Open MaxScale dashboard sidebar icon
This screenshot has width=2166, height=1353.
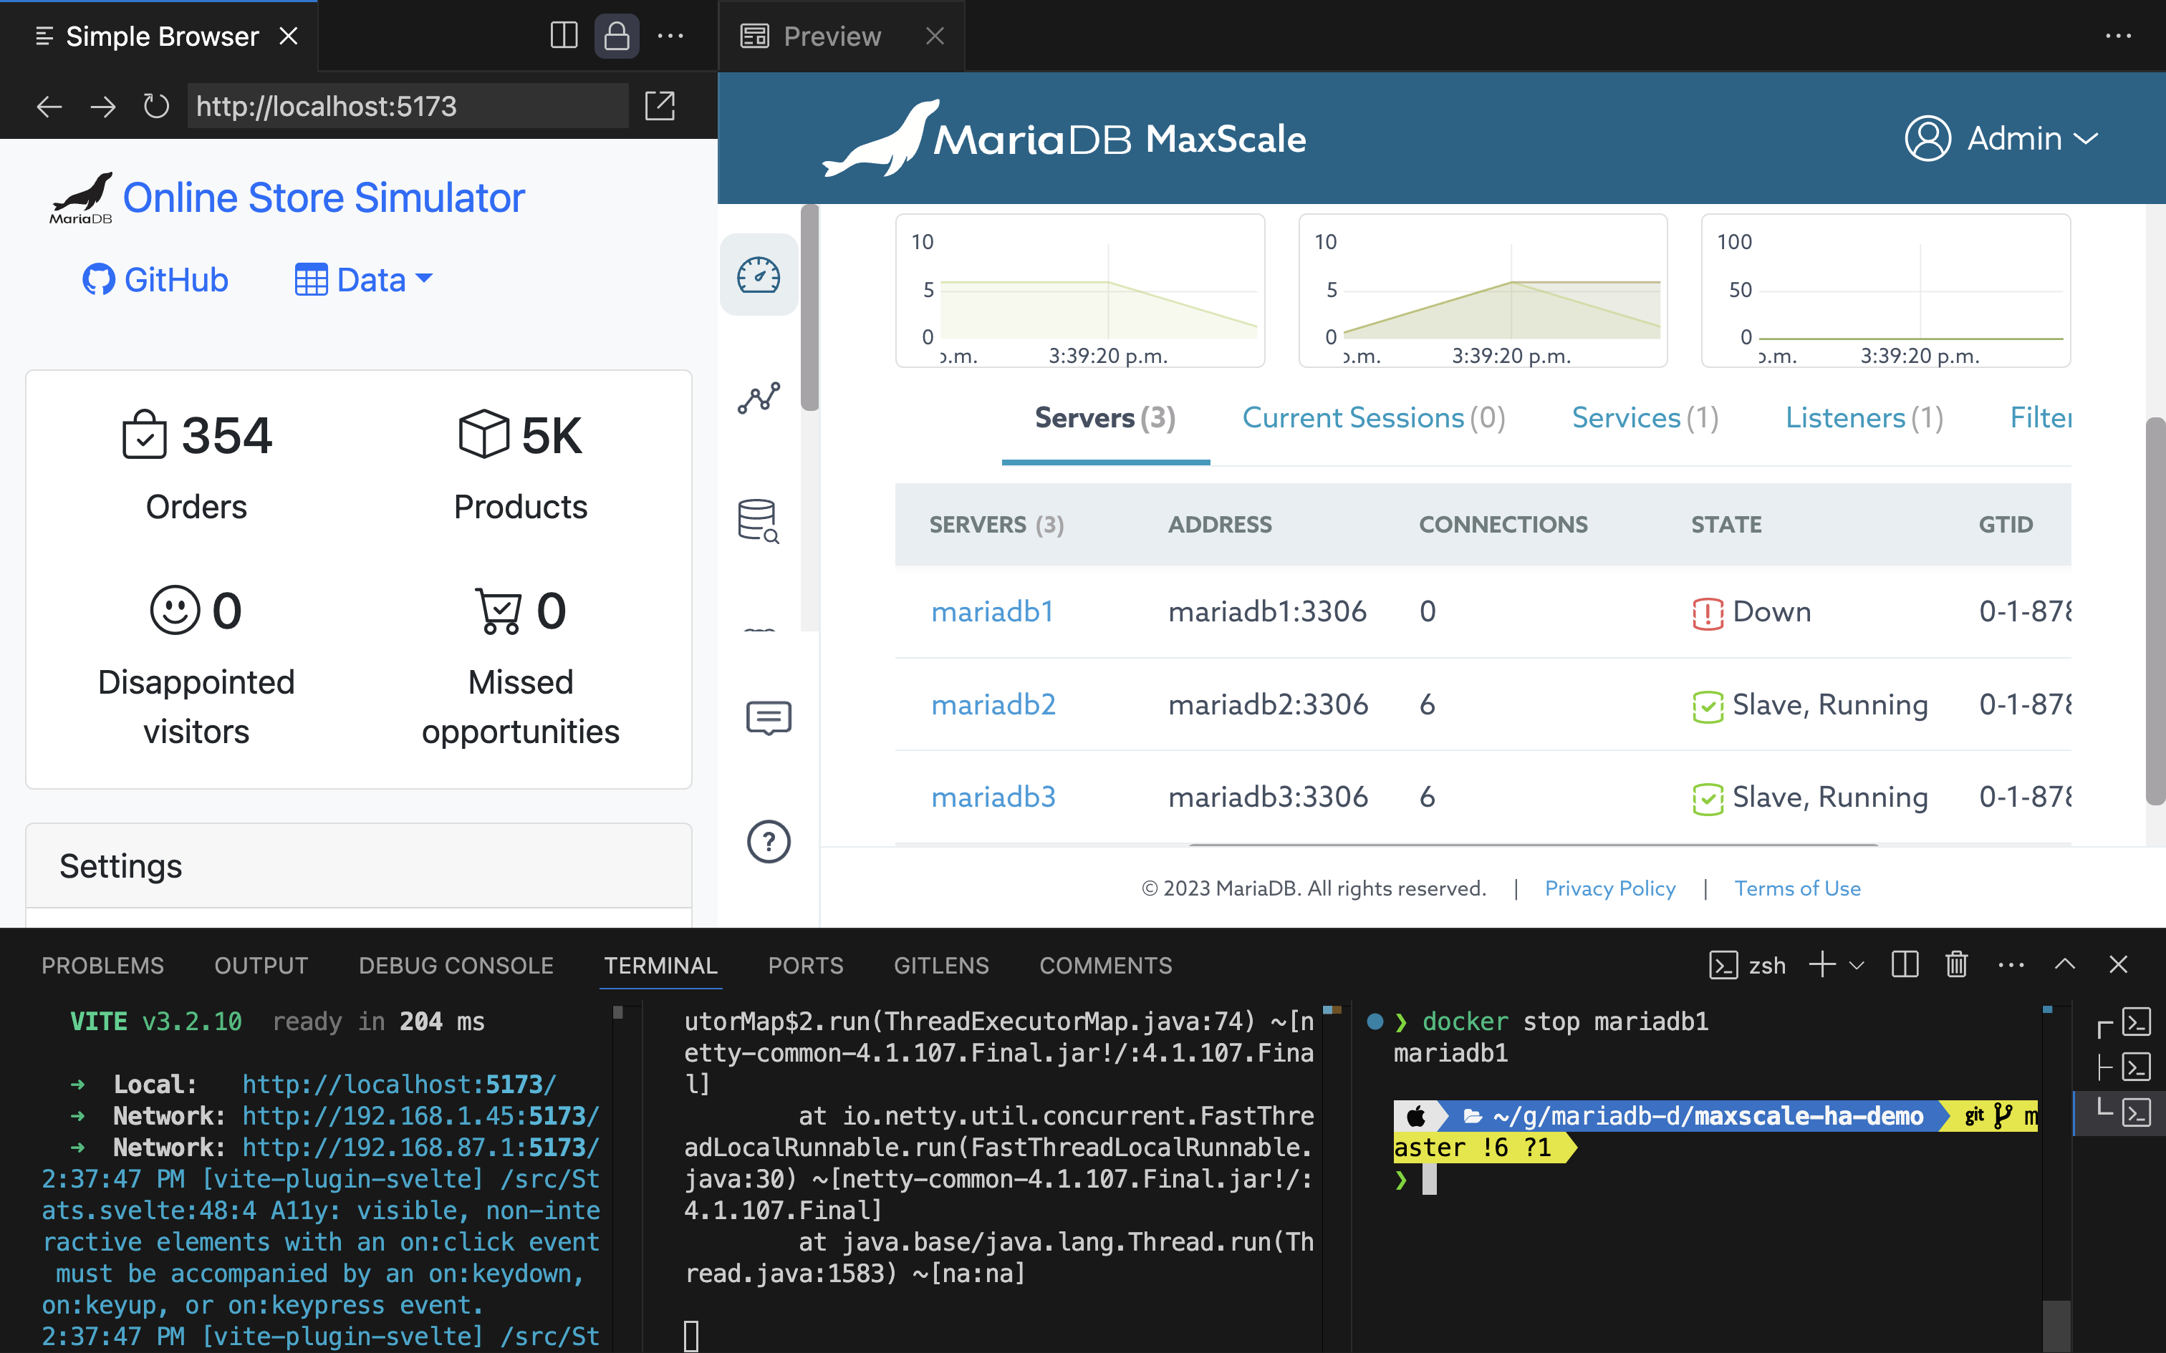click(x=758, y=275)
